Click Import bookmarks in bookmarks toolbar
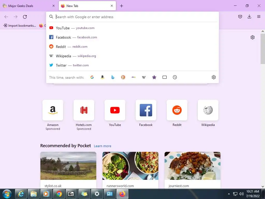The width and height of the screenshot is (265, 199). 20,26
